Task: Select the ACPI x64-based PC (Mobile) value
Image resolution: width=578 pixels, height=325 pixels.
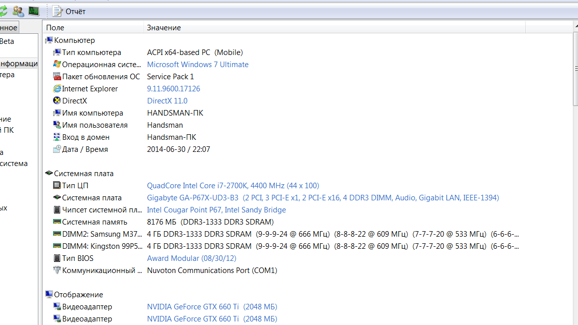Action: point(195,52)
